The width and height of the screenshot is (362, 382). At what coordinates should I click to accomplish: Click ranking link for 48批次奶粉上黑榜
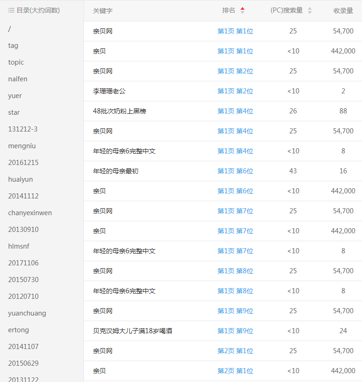(x=235, y=111)
